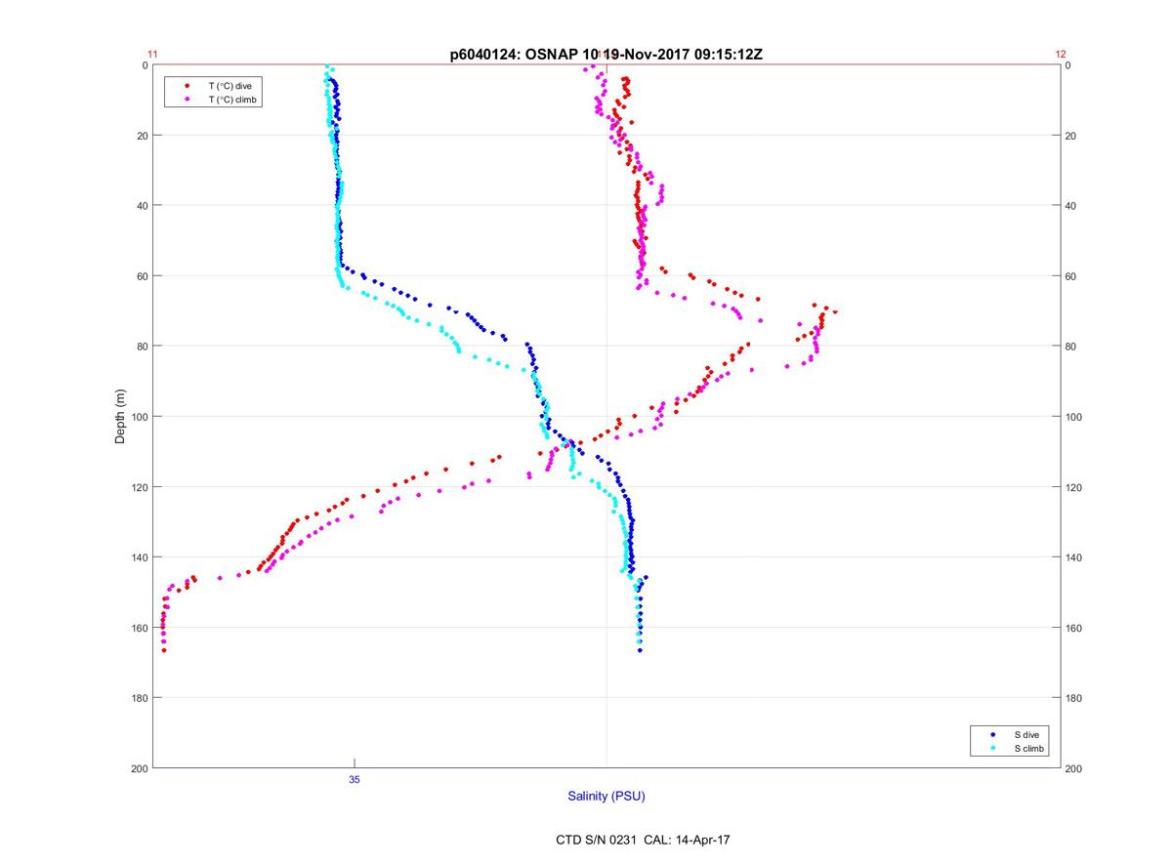Click the '160' tick on left depth axis
Screen dimensions: 1172x864
(139, 628)
